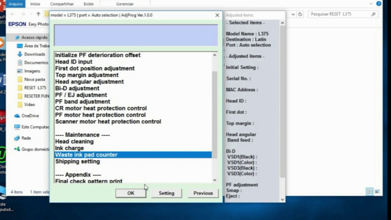
Task: Click Adjusted items panel scroll down arrow
Action: pos(282,199)
